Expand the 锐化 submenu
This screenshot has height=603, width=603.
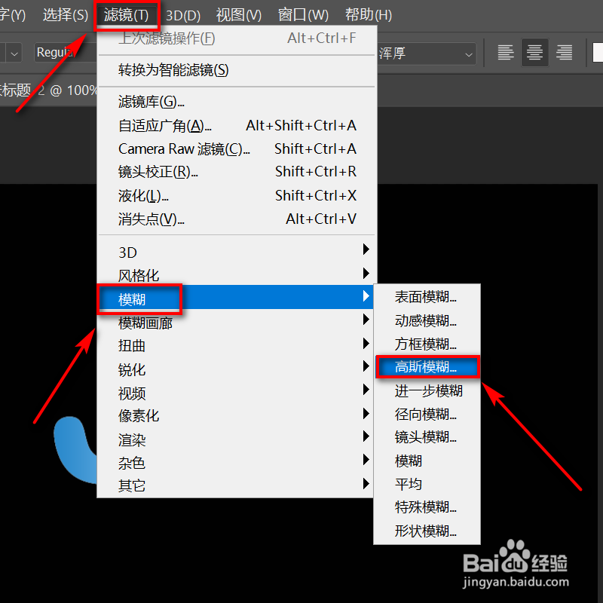(x=237, y=369)
